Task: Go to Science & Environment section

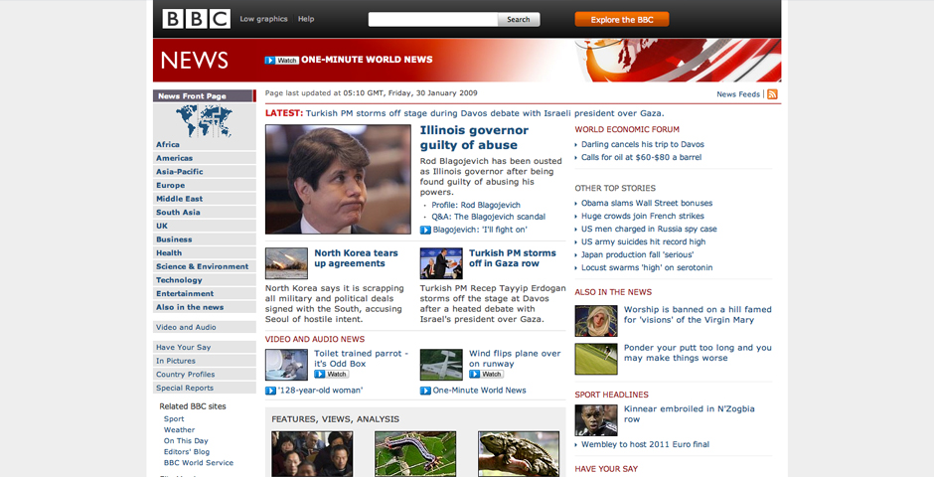Action: (x=205, y=266)
